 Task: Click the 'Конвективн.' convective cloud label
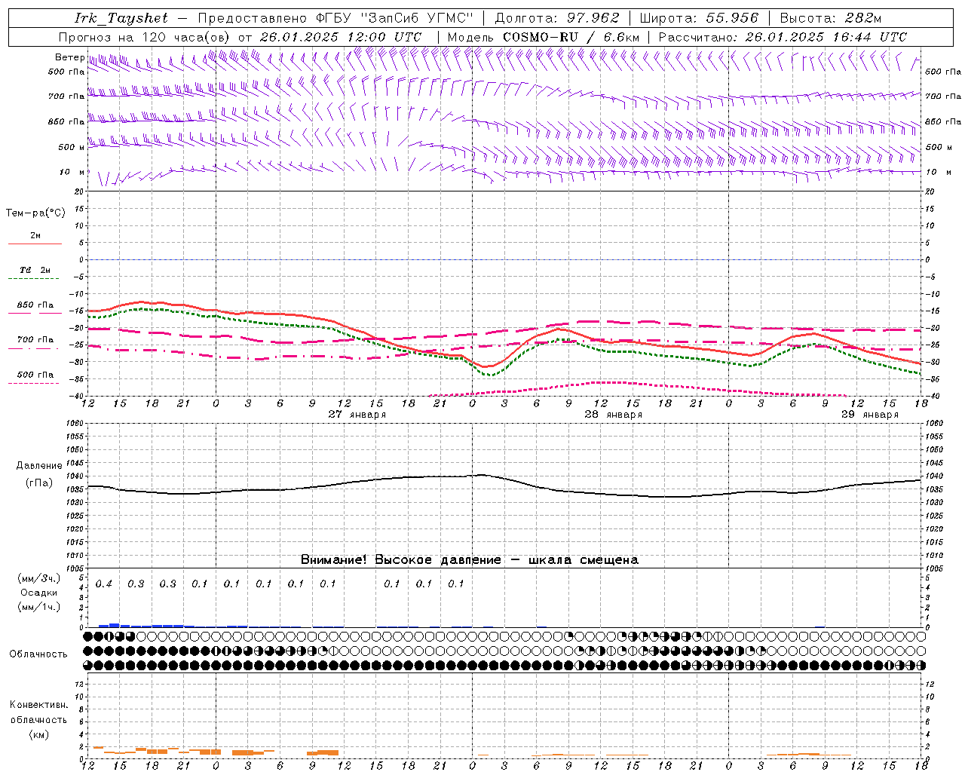[39, 705]
